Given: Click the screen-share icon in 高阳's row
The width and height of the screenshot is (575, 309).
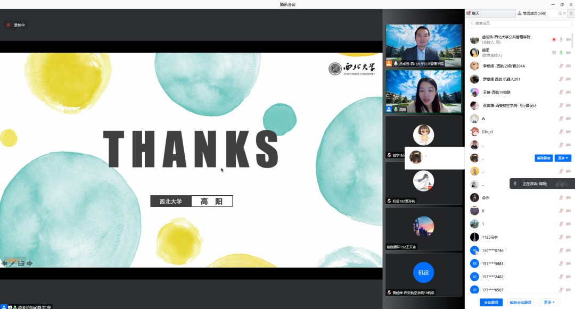Looking at the screenshot, I should 554,53.
